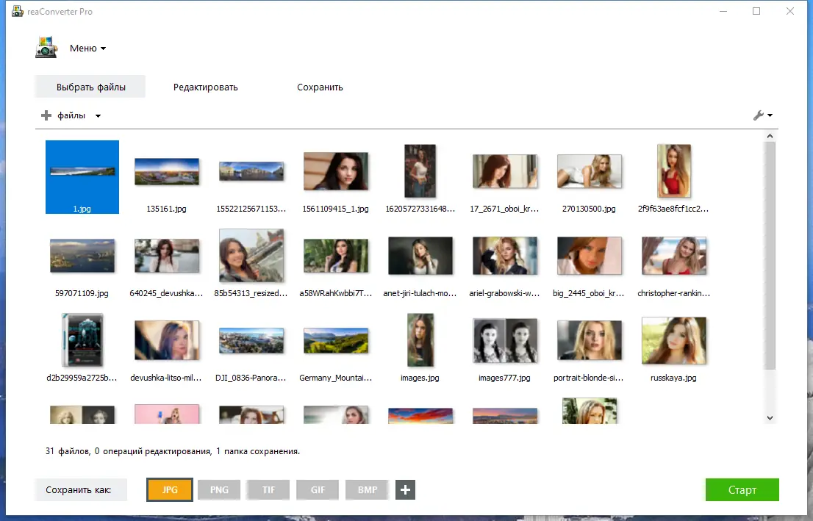Click the Сохранить как label button

coord(80,489)
